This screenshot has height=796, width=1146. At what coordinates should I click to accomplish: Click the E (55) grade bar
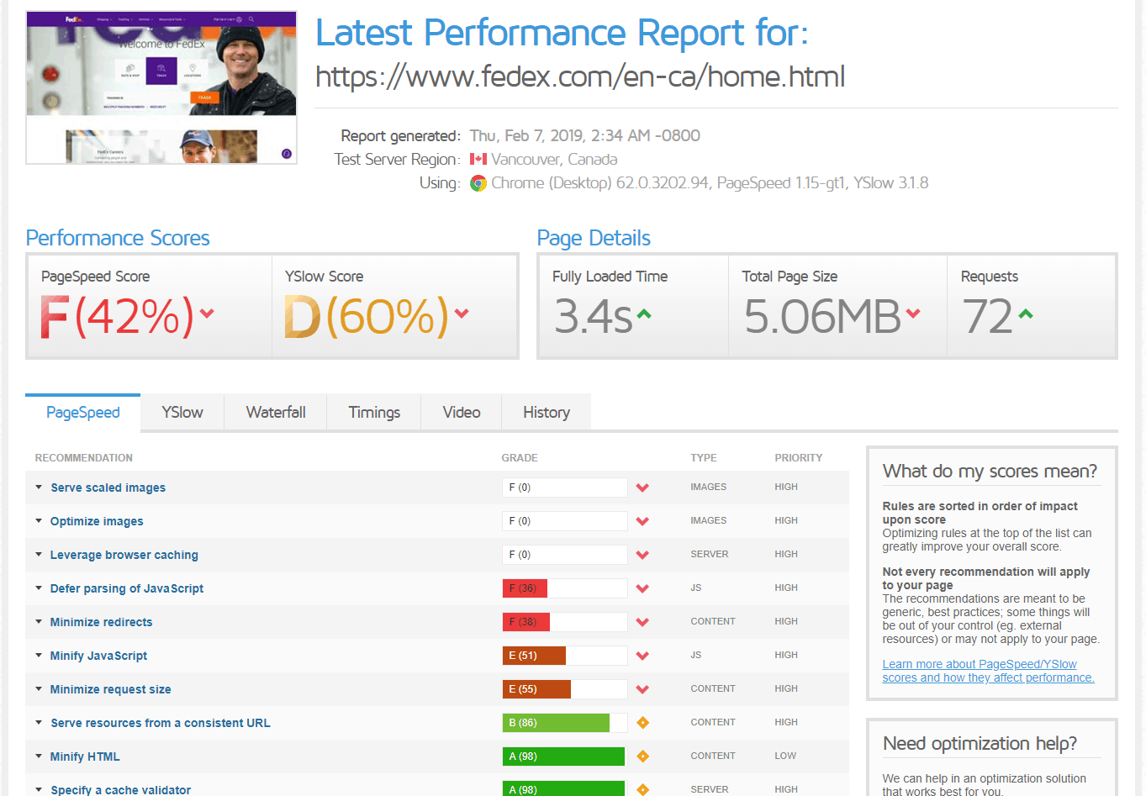[565, 689]
